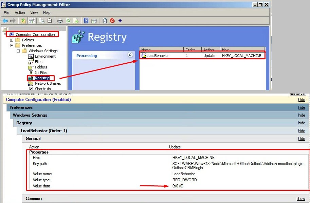Collapse the Preferences tree node

[x=12, y=45]
